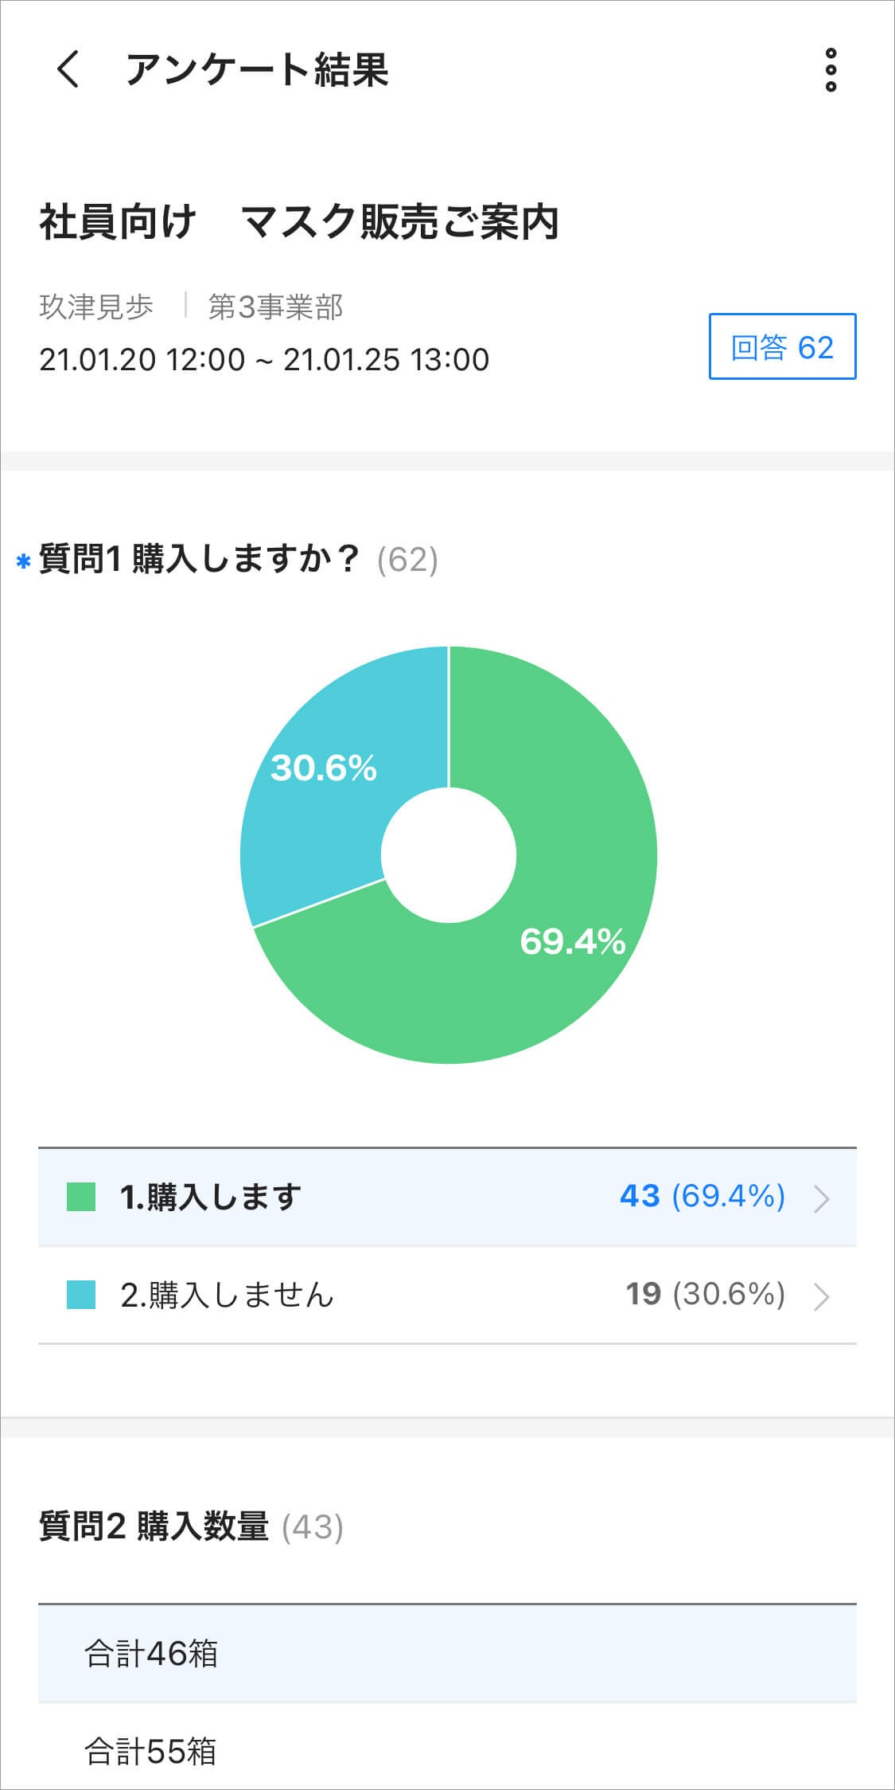Image resolution: width=895 pixels, height=1790 pixels.
Task: Expand the 購入します row chevron
Action: 822,1198
